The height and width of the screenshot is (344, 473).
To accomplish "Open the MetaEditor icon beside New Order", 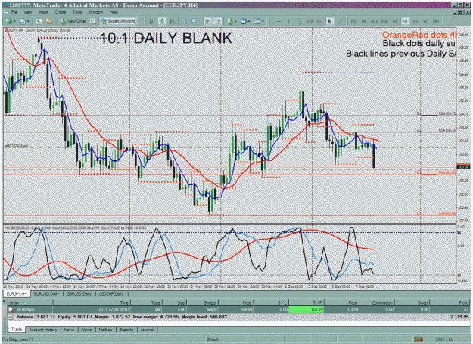I will [x=92, y=21].
